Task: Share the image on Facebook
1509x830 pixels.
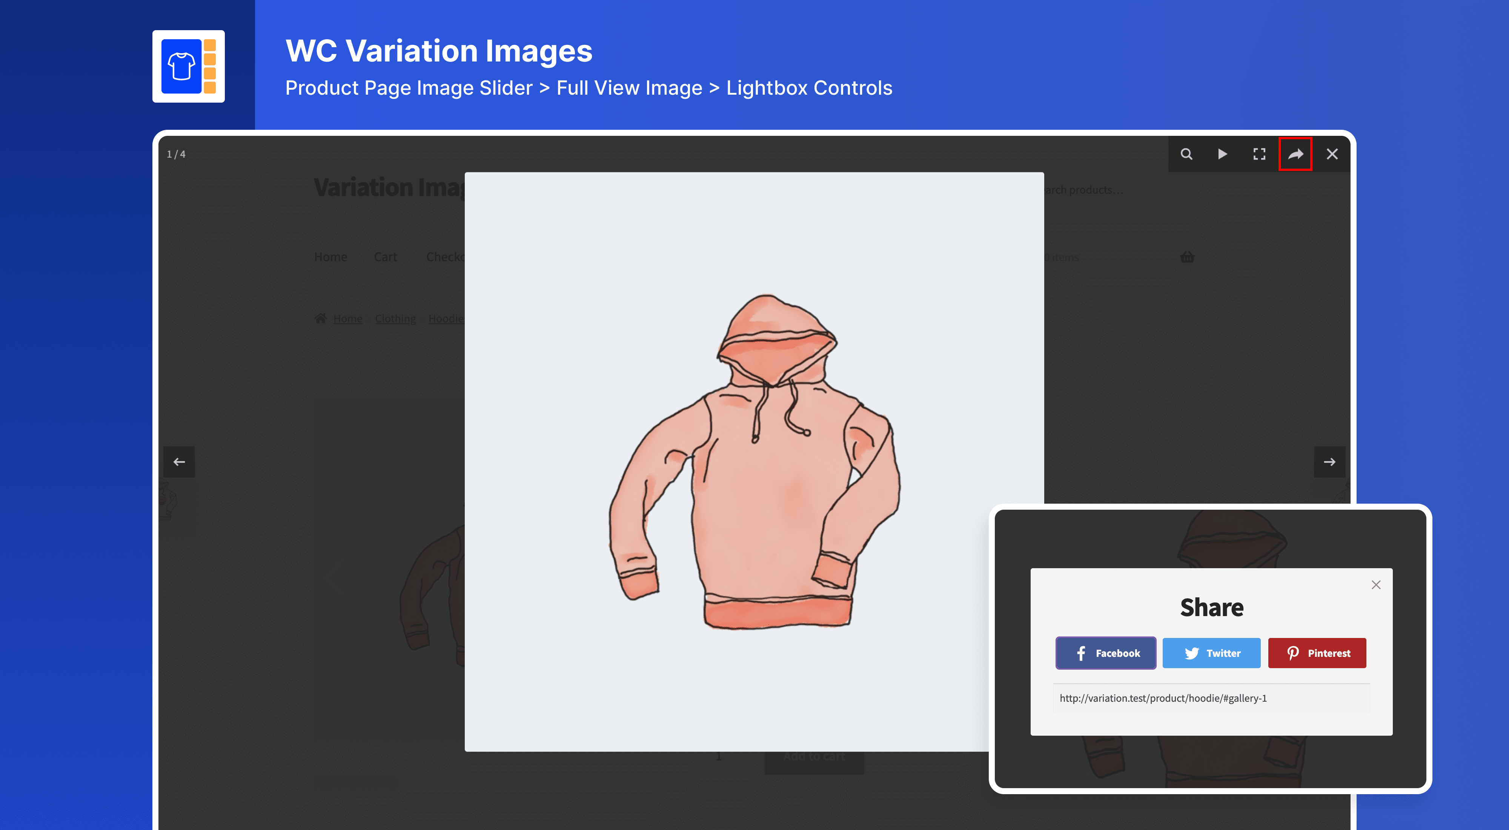Action: coord(1106,653)
